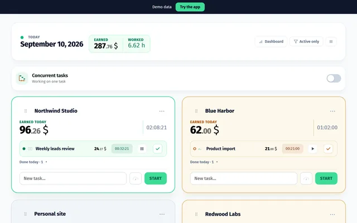Image resolution: width=357 pixels, height=223 pixels.
Task: Focus the New task field in Blue Harbor
Action: pyautogui.click(x=244, y=178)
